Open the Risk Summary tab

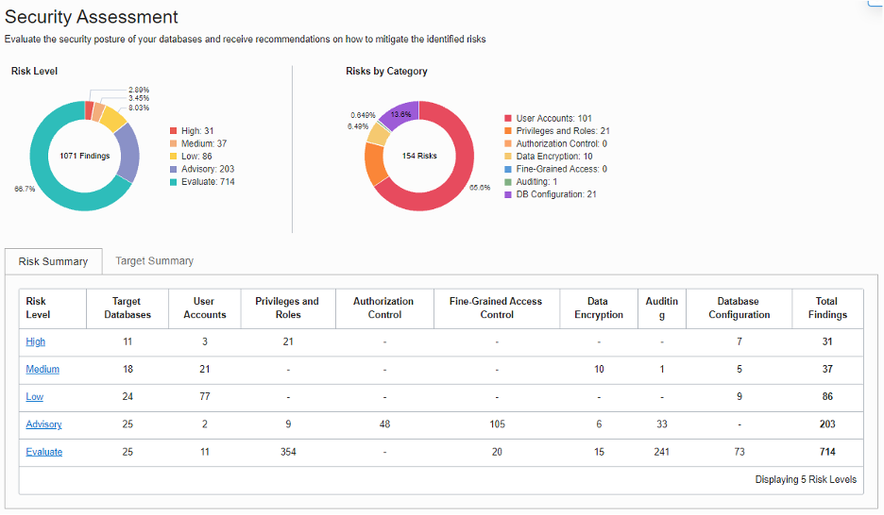tap(53, 261)
